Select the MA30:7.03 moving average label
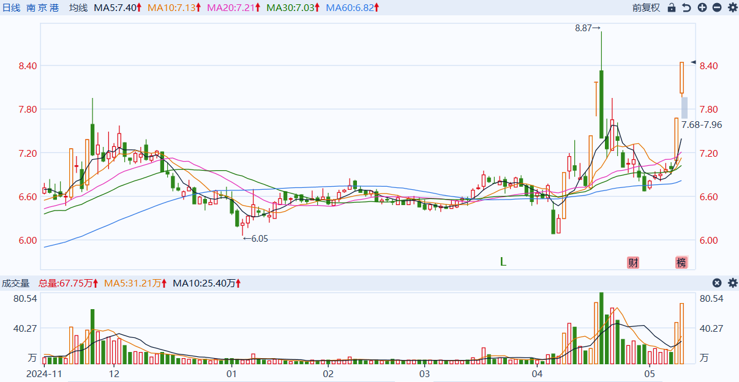 pos(293,8)
